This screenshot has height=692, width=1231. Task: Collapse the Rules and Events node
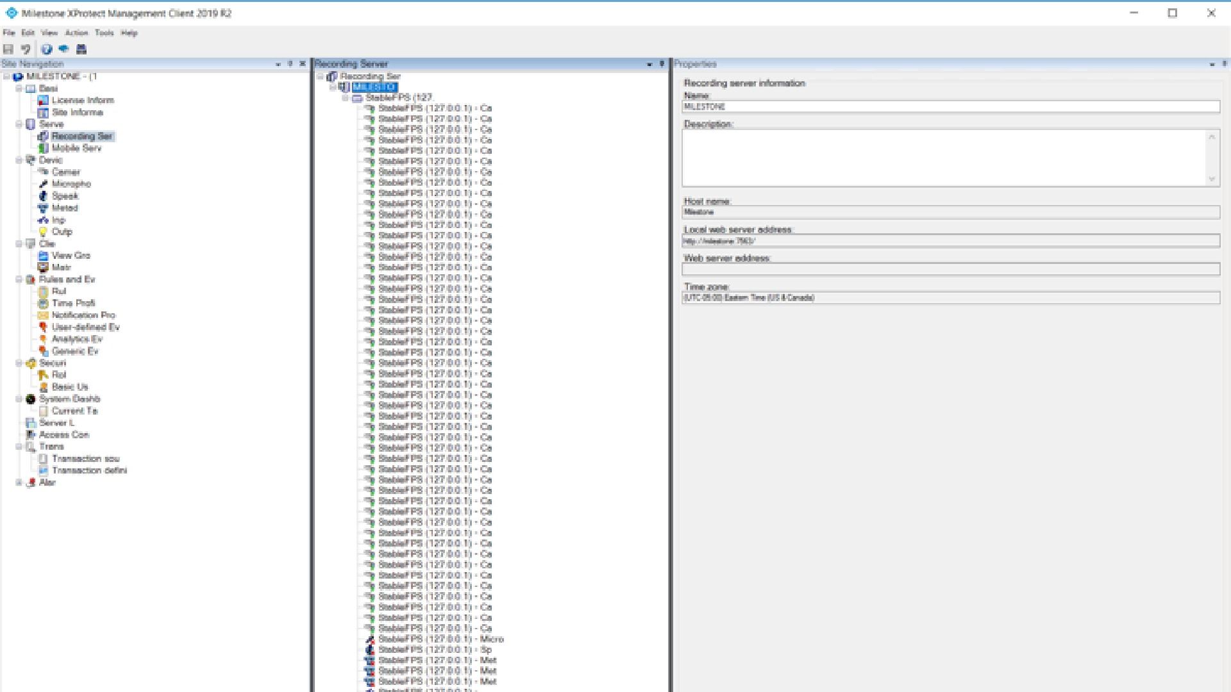(x=19, y=280)
